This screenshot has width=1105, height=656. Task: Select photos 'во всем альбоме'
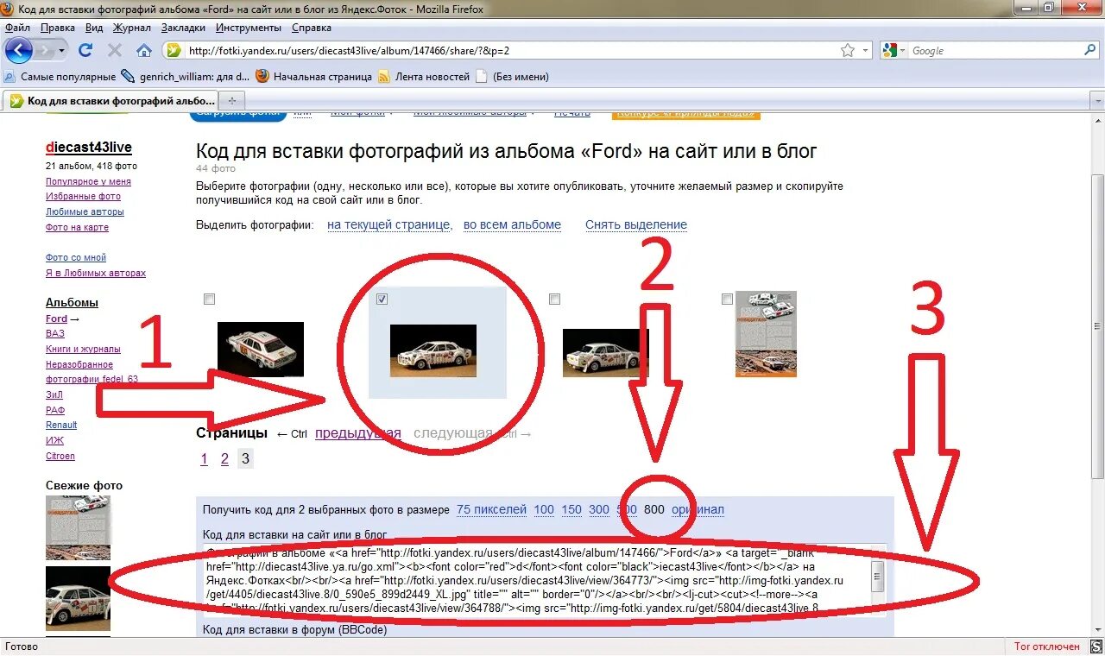(x=512, y=225)
